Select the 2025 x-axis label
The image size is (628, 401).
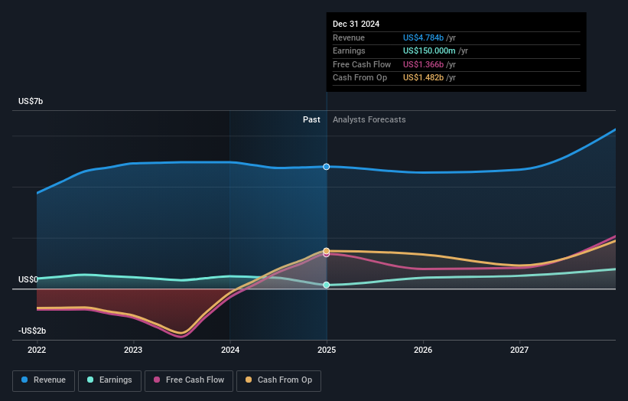327,350
